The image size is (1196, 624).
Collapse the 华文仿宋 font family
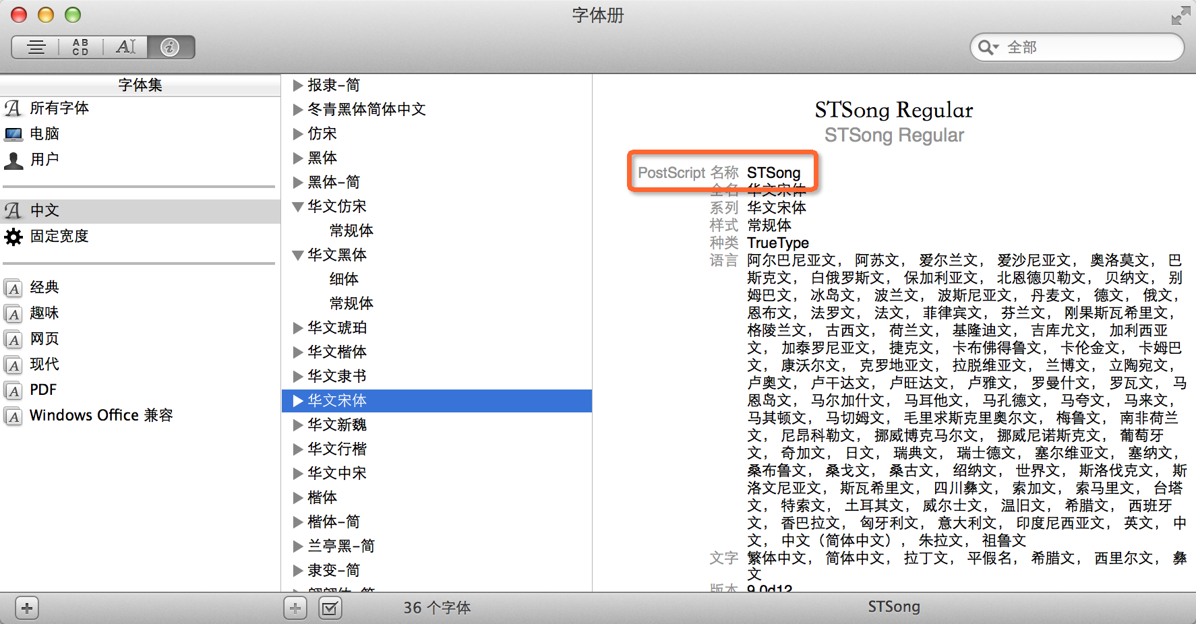pos(297,207)
